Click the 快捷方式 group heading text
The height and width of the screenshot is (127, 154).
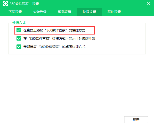click(x=19, y=23)
